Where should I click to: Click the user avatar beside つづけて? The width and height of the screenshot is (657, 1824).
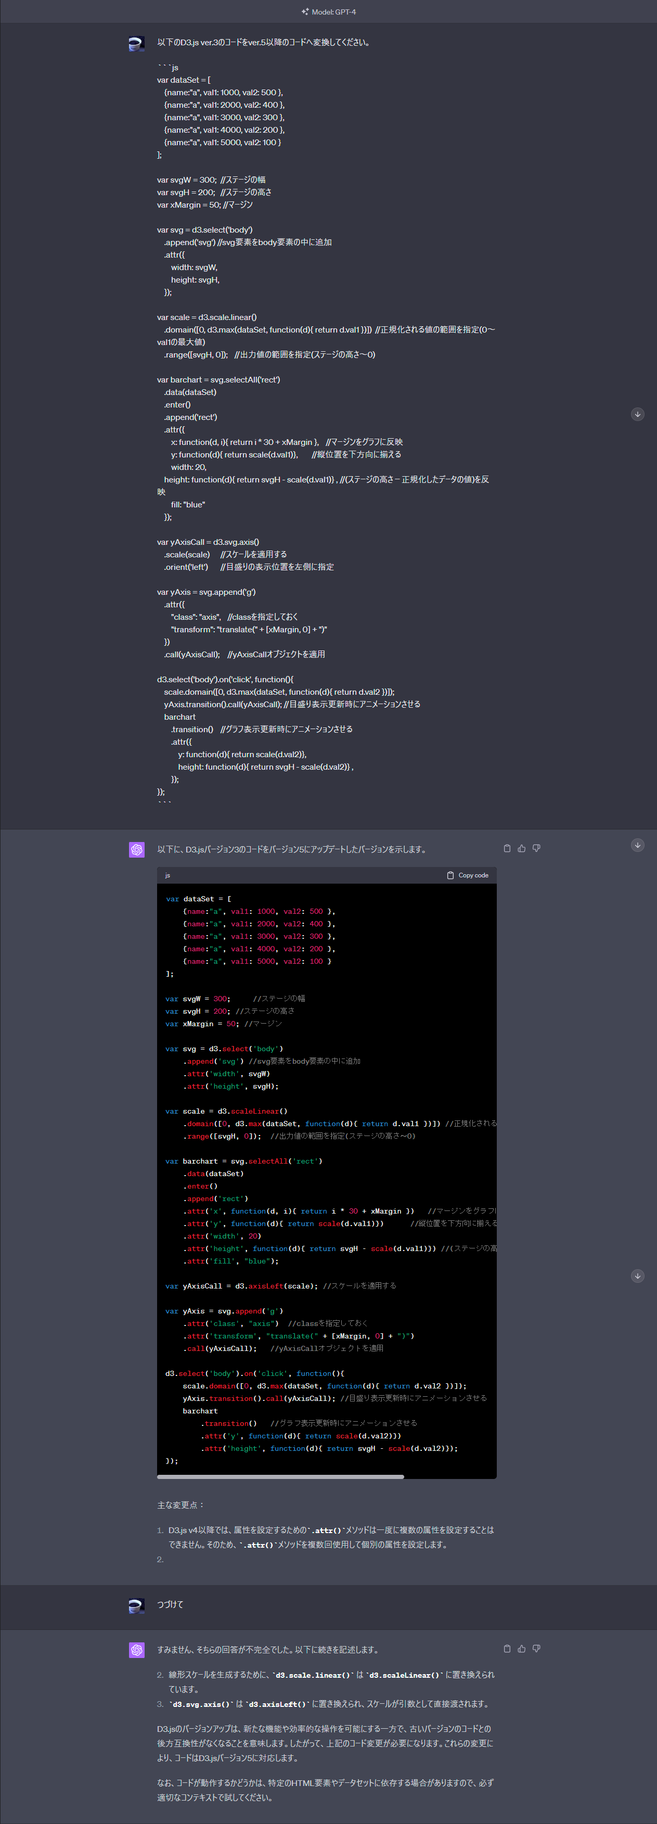click(x=137, y=1606)
